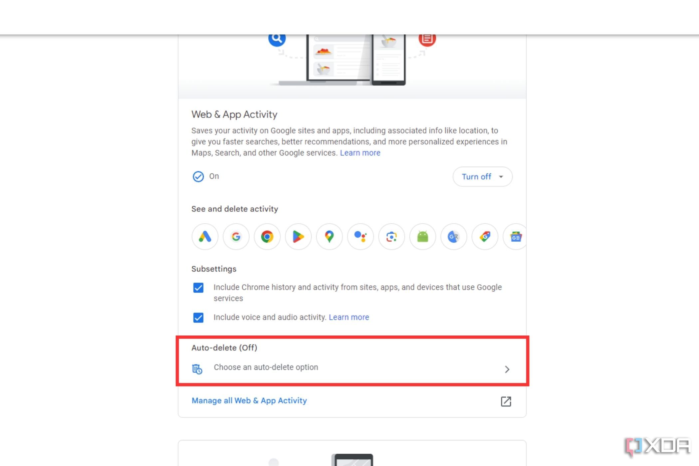The image size is (699, 466).
Task: Open the See and delete activity section
Action: (234, 208)
